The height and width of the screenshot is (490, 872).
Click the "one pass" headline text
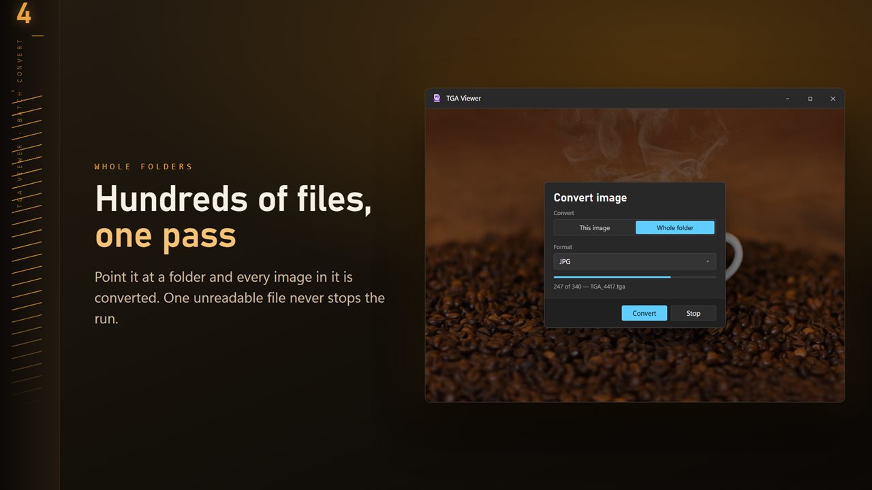(166, 235)
